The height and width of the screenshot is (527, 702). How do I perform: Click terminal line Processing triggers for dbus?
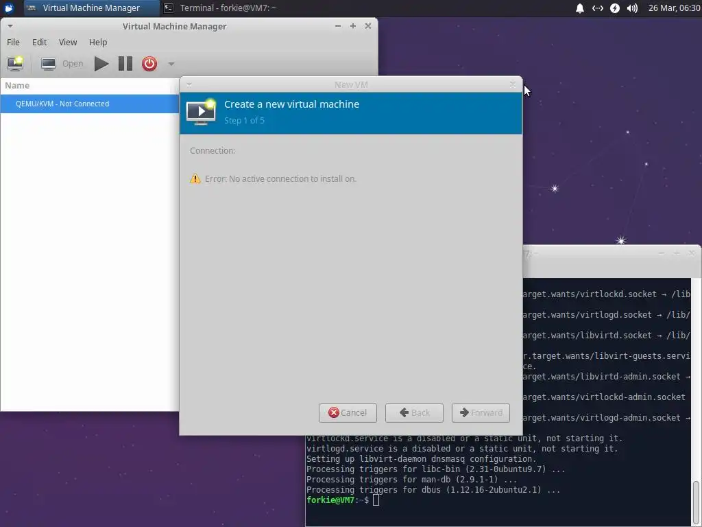[433, 490]
